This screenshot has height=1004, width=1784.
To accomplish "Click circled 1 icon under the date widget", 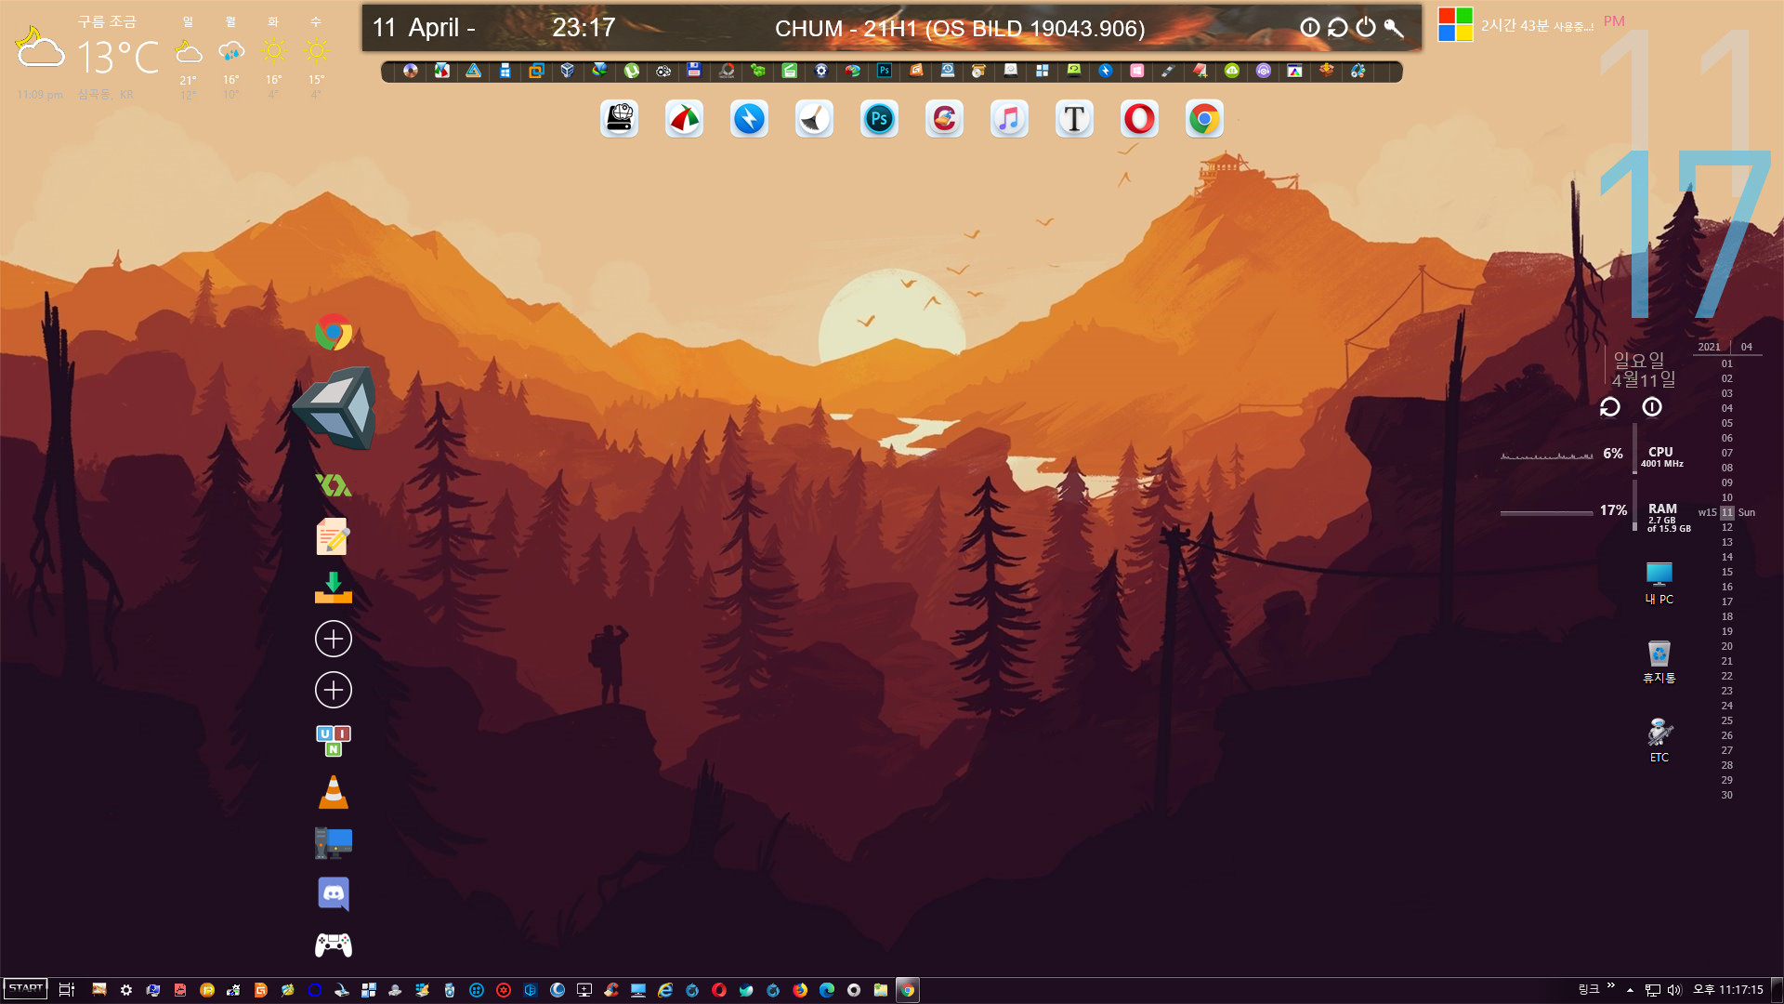I will pos(1651,407).
